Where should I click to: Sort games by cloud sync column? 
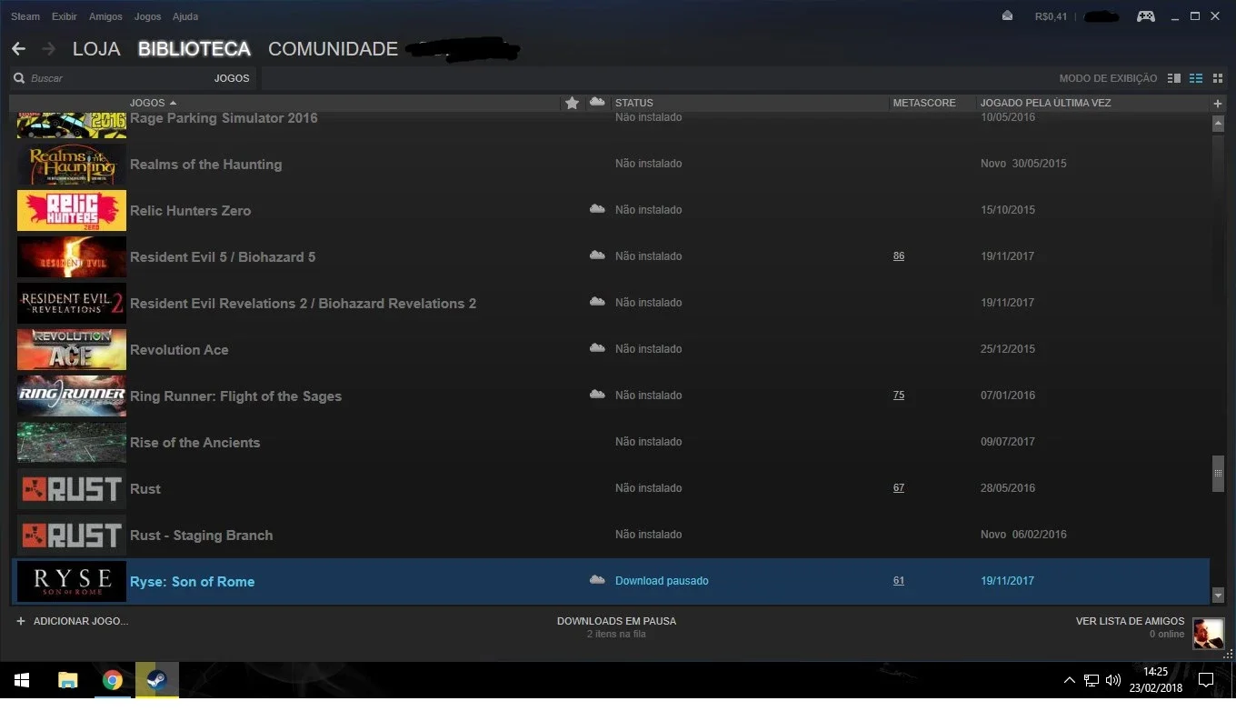pyautogui.click(x=597, y=103)
